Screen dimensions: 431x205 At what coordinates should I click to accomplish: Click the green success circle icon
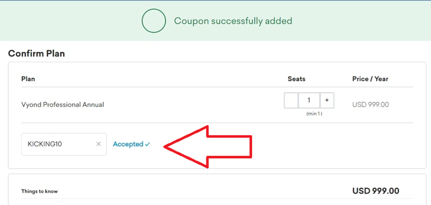(x=153, y=21)
